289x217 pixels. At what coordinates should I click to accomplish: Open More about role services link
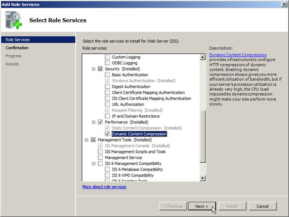tap(104, 186)
